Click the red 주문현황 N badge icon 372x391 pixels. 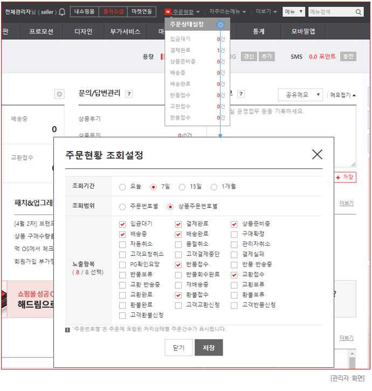(x=168, y=12)
